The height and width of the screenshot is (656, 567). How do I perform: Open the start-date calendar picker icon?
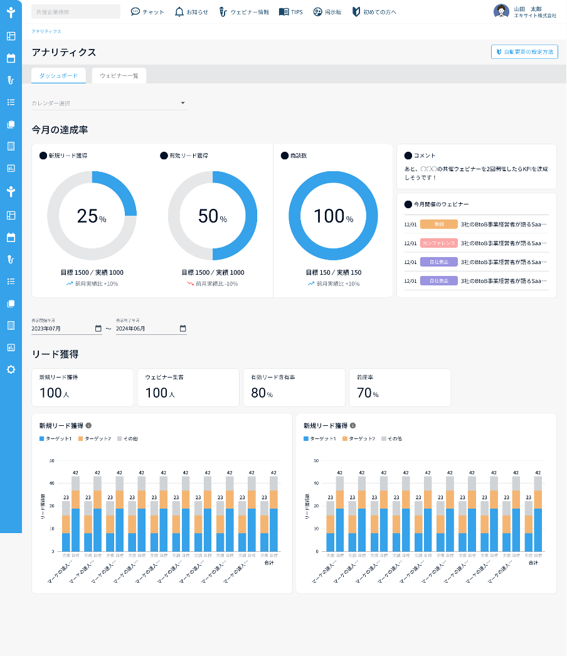point(98,329)
